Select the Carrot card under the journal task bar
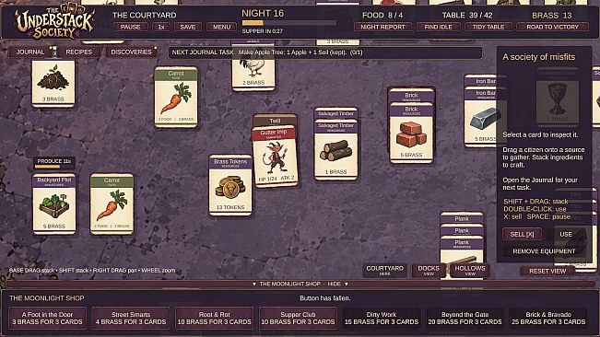600x337 pixels. coord(176,97)
